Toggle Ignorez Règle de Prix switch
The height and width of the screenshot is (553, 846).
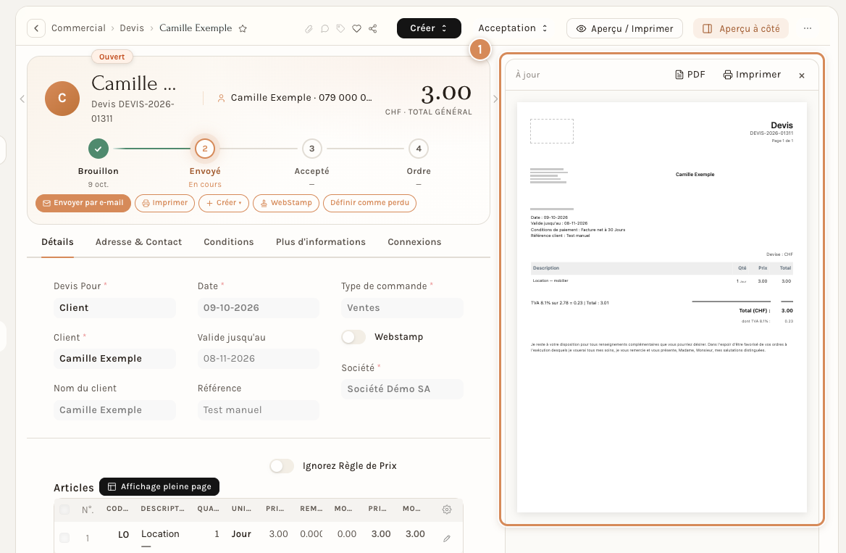point(282,466)
